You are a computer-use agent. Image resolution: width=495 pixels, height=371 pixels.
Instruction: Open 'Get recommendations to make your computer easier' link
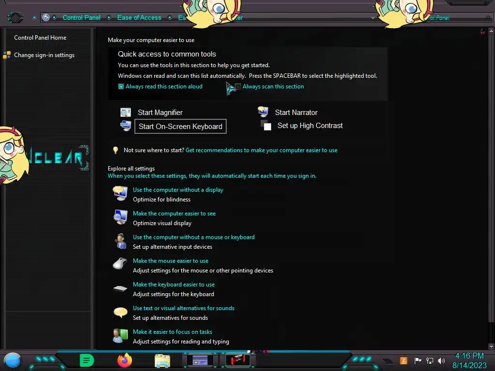tap(262, 150)
